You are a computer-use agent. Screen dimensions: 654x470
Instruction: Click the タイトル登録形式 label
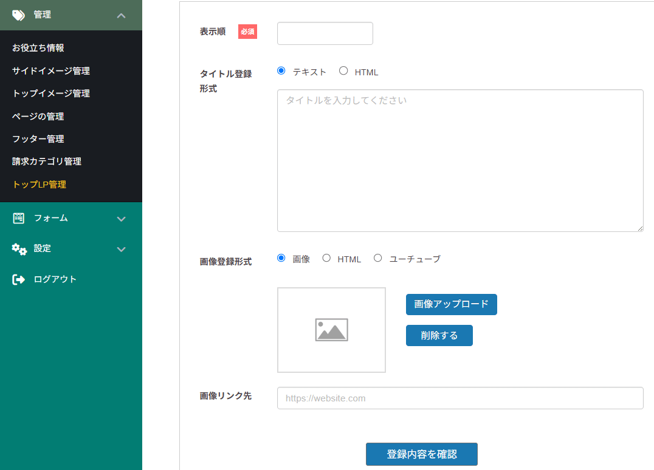pos(225,81)
